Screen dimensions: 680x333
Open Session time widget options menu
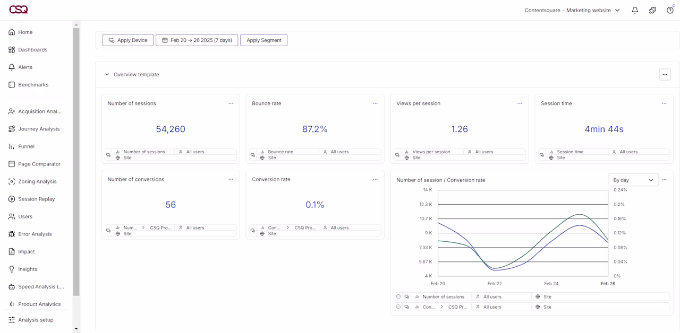click(x=664, y=103)
